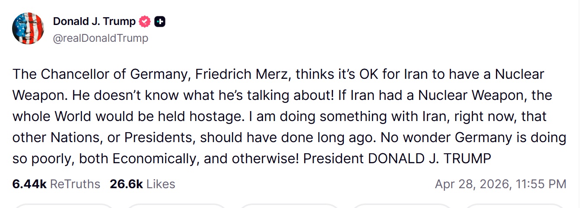Open the flag-painted profile avatar
This screenshot has width=587, height=208.
click(x=28, y=28)
